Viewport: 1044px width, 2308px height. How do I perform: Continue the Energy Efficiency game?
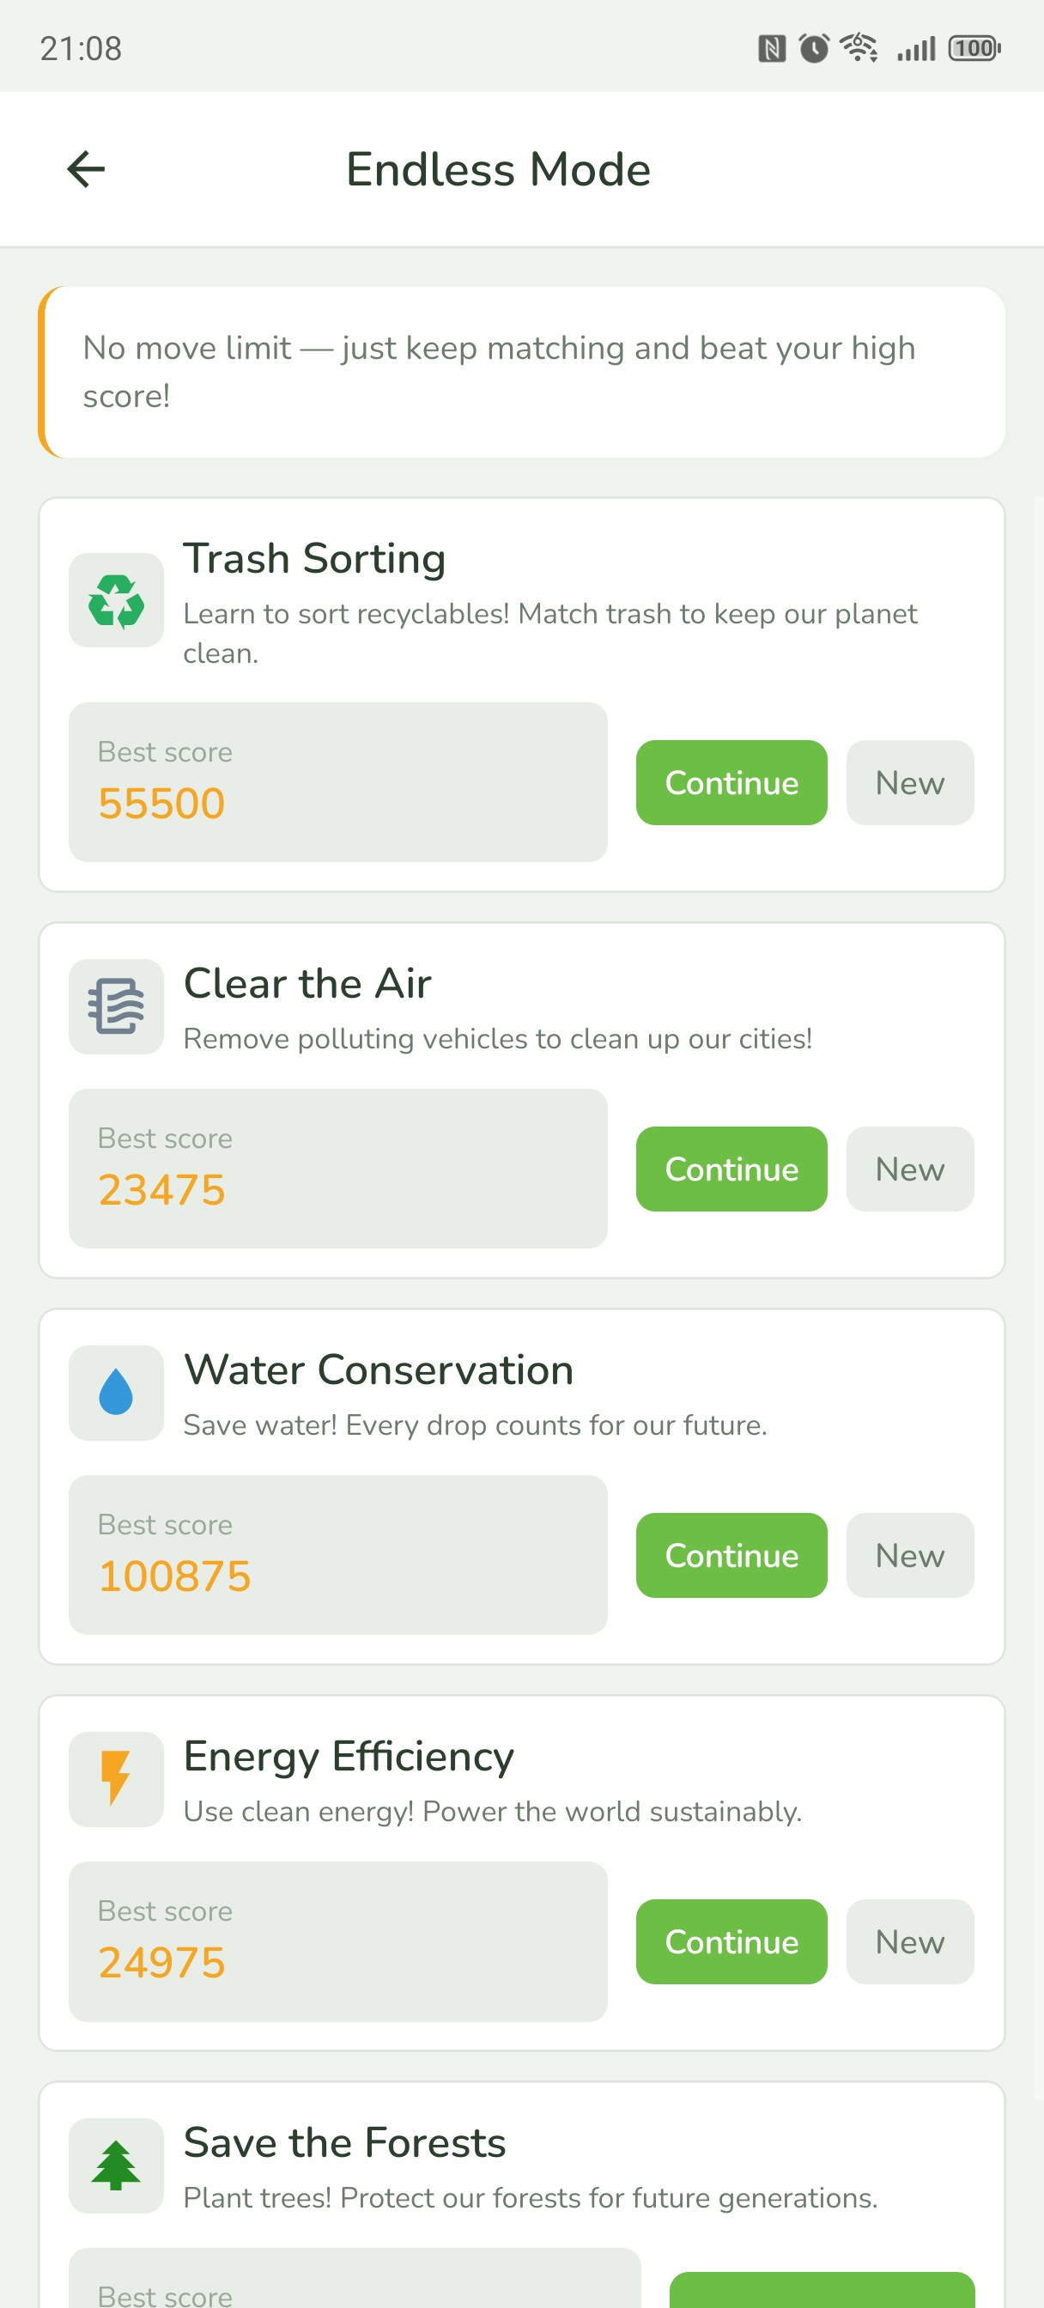pos(731,1941)
